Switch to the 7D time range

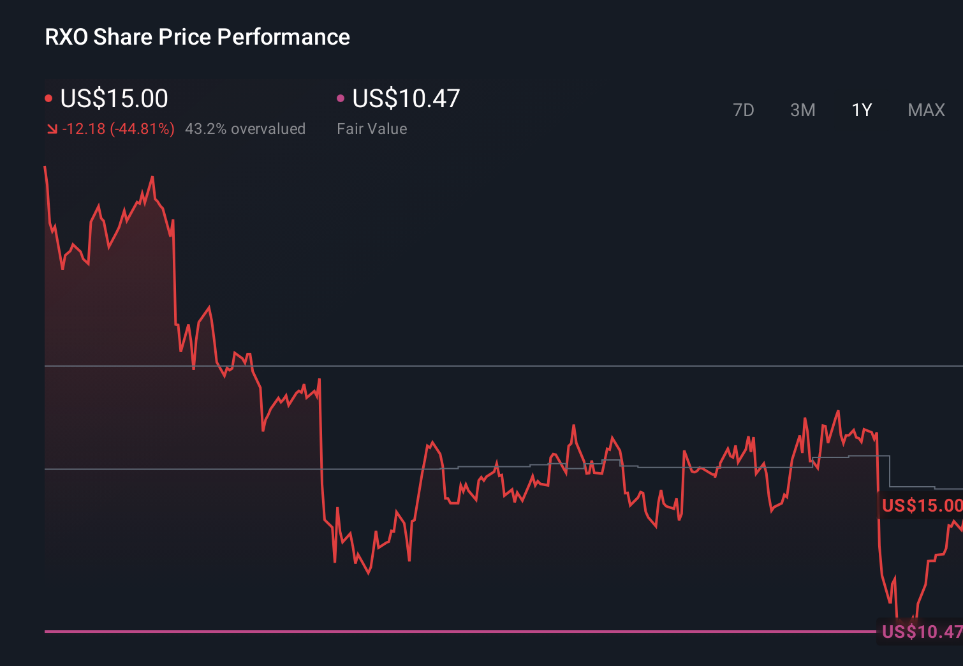(744, 110)
